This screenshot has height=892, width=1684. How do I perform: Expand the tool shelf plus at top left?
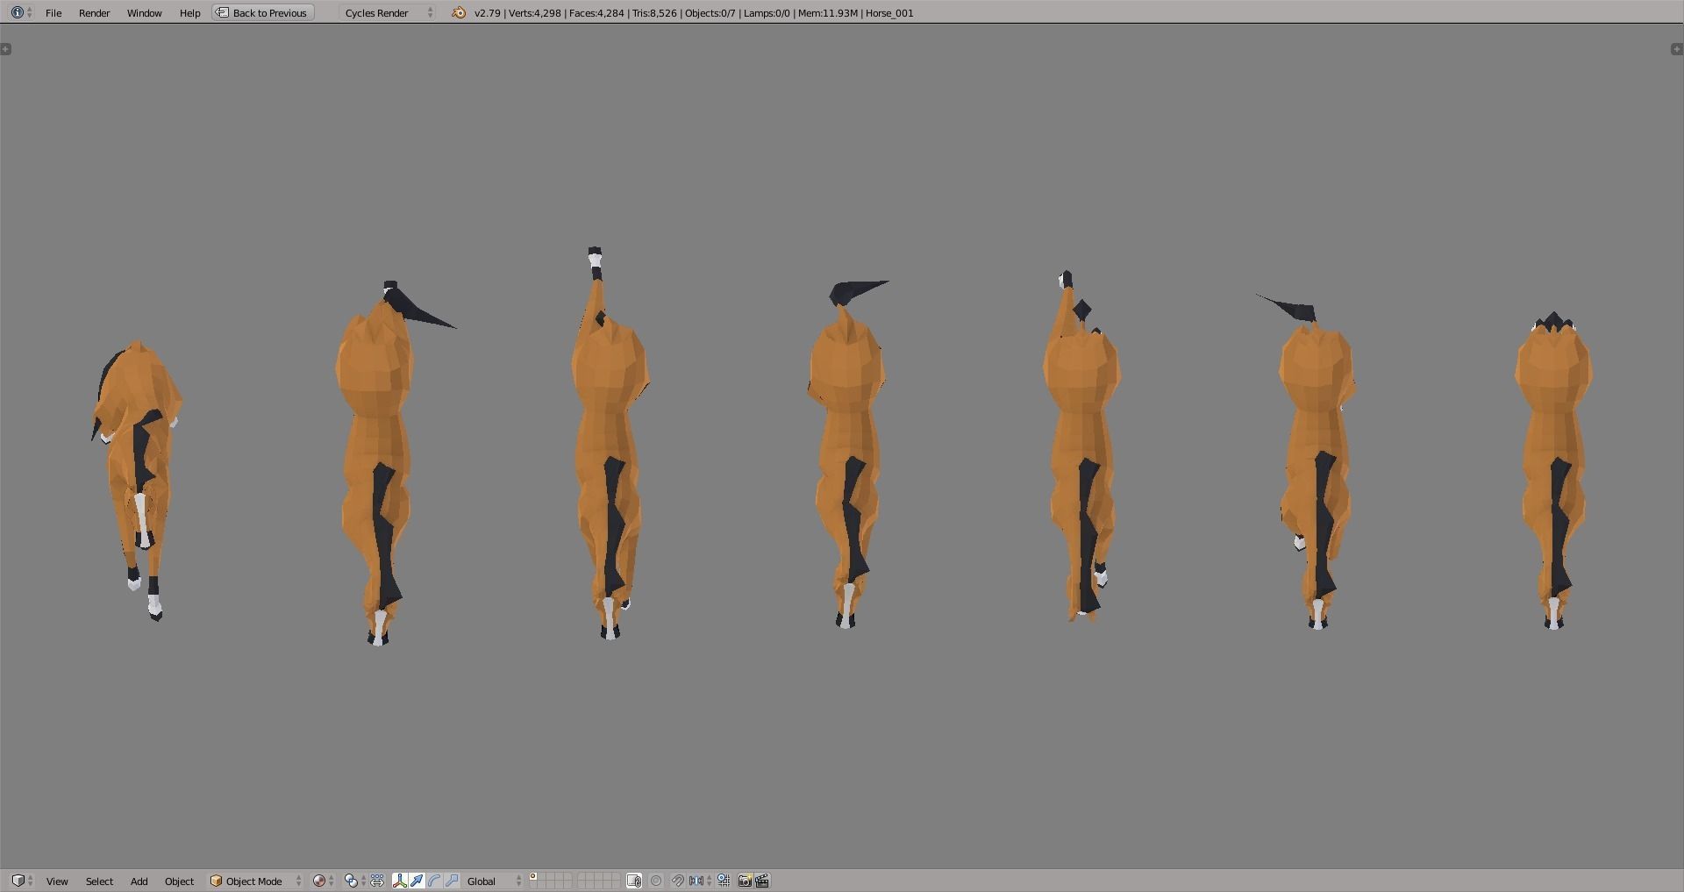6,49
